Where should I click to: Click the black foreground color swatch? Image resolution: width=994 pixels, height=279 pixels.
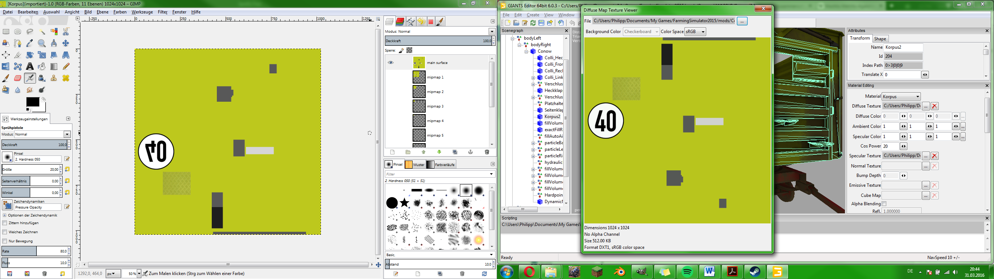(x=32, y=102)
